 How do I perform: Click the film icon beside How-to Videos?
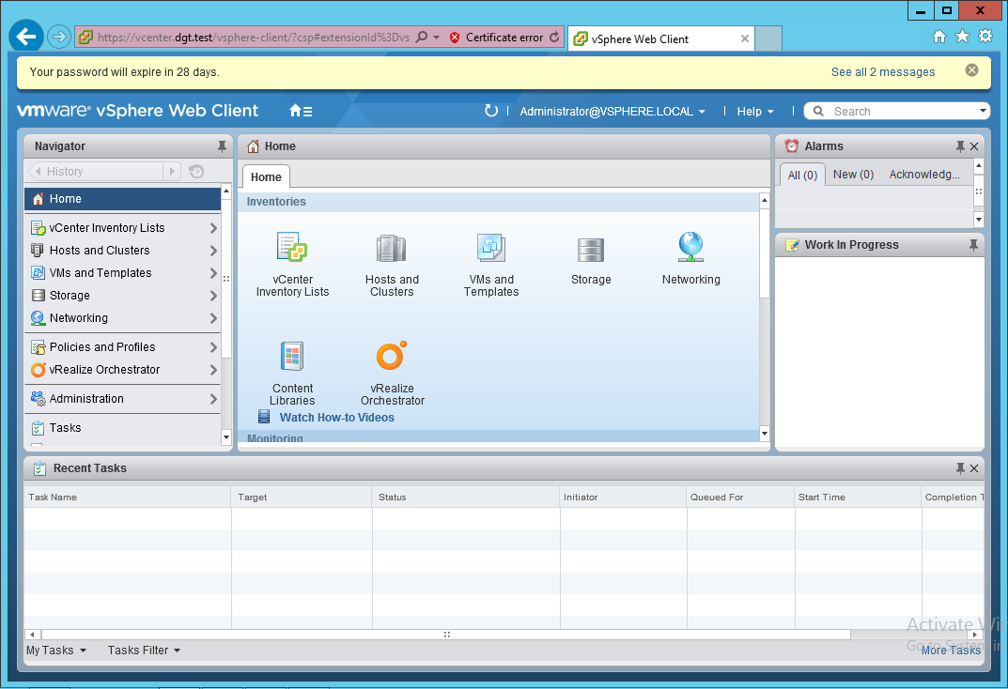pos(264,417)
